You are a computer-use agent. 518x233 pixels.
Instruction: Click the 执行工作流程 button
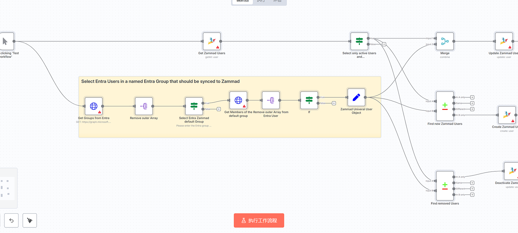(x=259, y=220)
